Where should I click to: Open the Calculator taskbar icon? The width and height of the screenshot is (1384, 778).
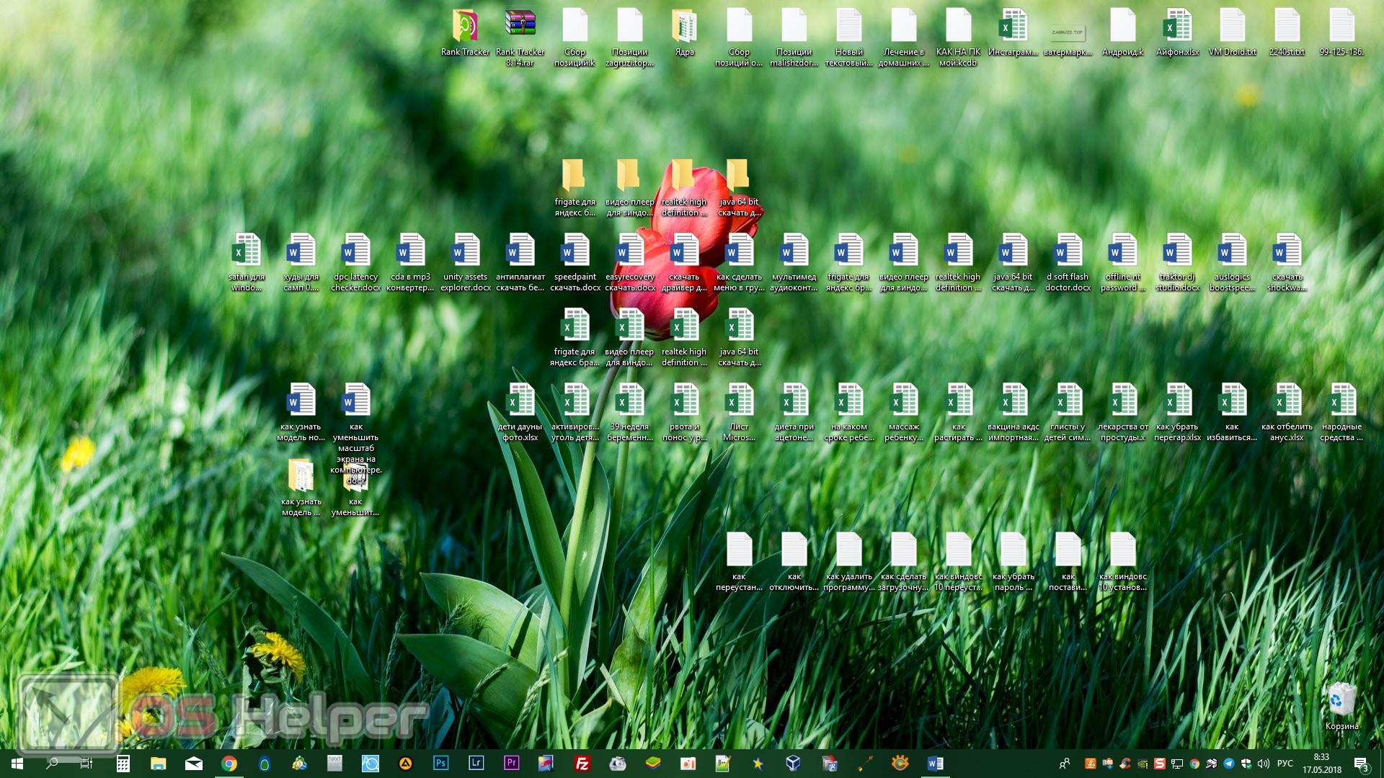(x=123, y=764)
